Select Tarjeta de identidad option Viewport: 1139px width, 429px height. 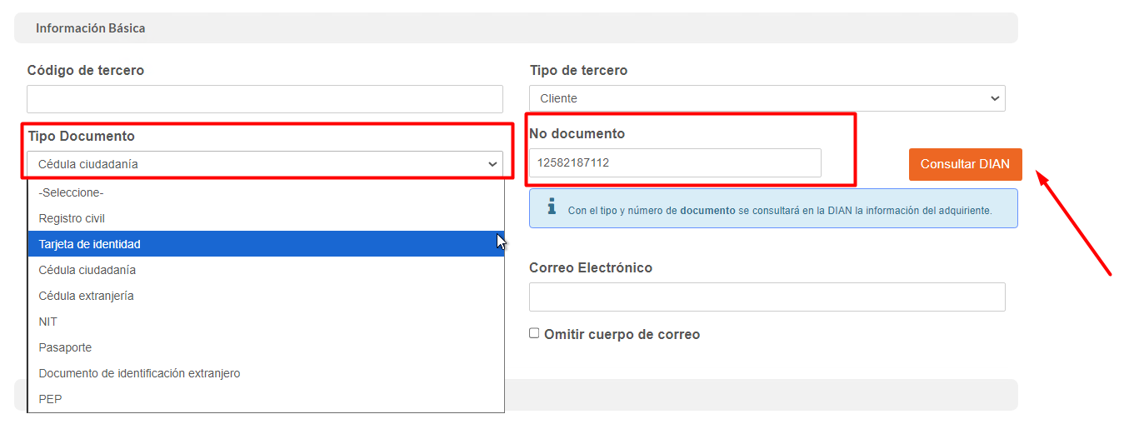click(x=90, y=244)
